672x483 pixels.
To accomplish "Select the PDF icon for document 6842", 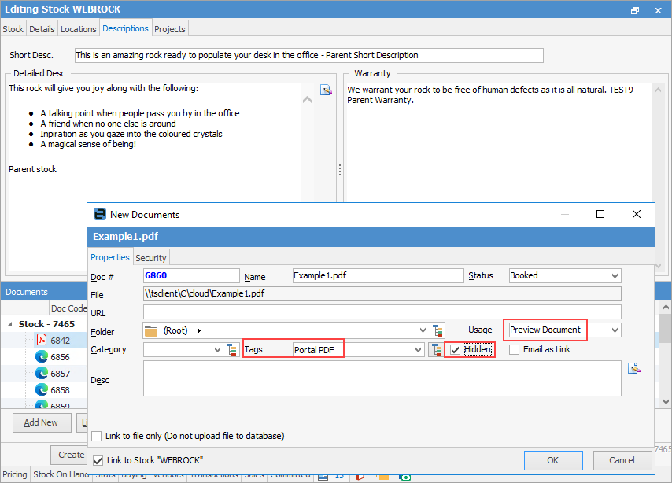I will click(x=42, y=341).
